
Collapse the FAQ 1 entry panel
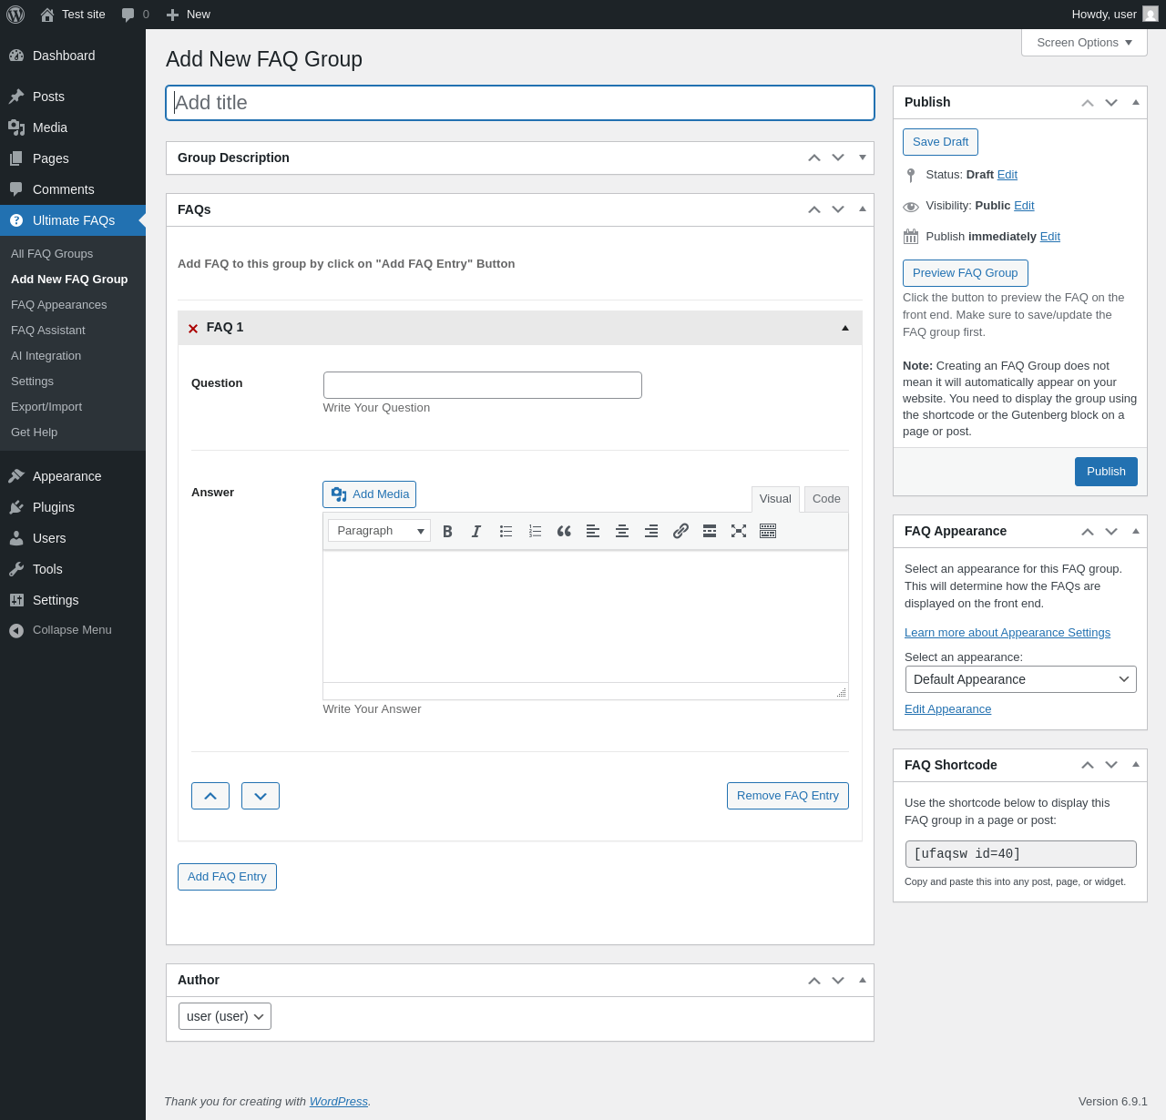(x=844, y=328)
